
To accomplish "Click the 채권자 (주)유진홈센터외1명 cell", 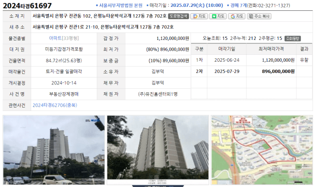I will click(x=158, y=94).
